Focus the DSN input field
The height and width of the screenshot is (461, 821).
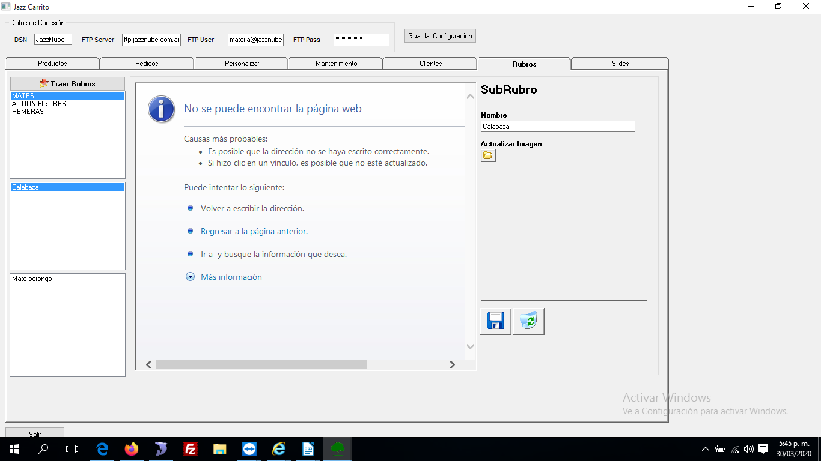[x=53, y=40]
